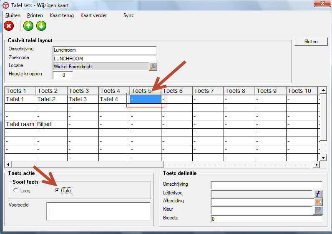332x234 pixels.
Task: Click the green down arrow next card icon
Action: click(41, 26)
